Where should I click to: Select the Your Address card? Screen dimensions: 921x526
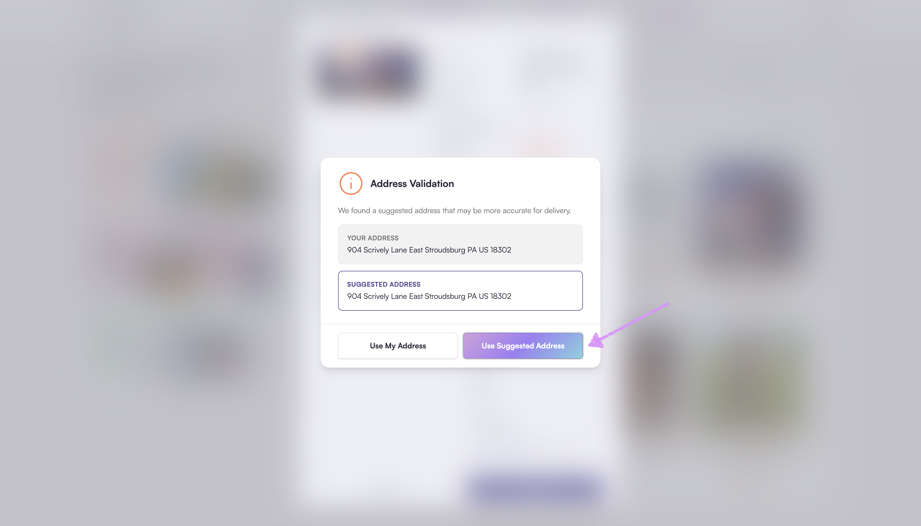(x=460, y=244)
